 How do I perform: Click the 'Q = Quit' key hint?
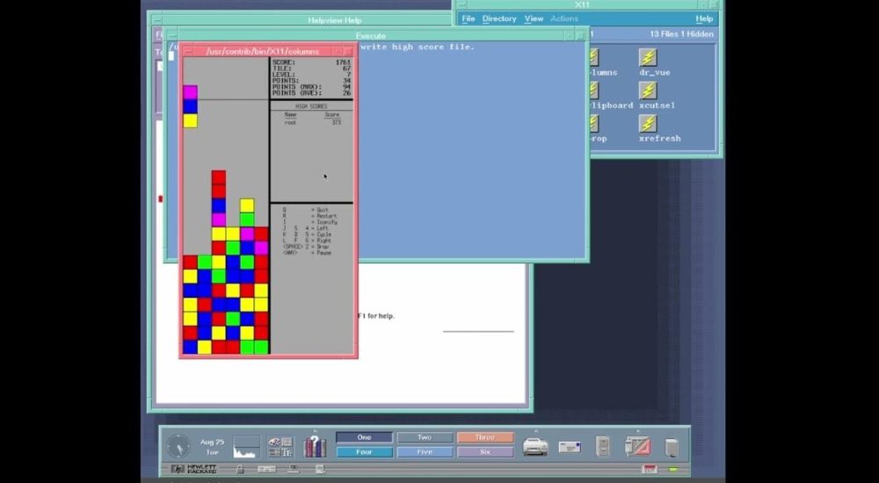pos(306,210)
